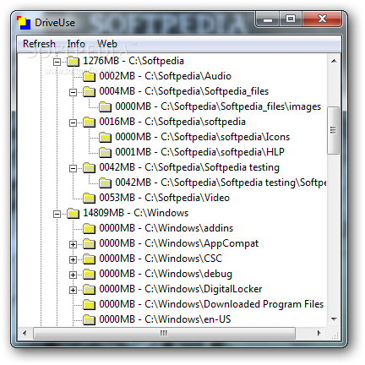Click the folder icon beside C:\Softpedia\Audio
The height and width of the screenshot is (365, 365).
[x=90, y=76]
